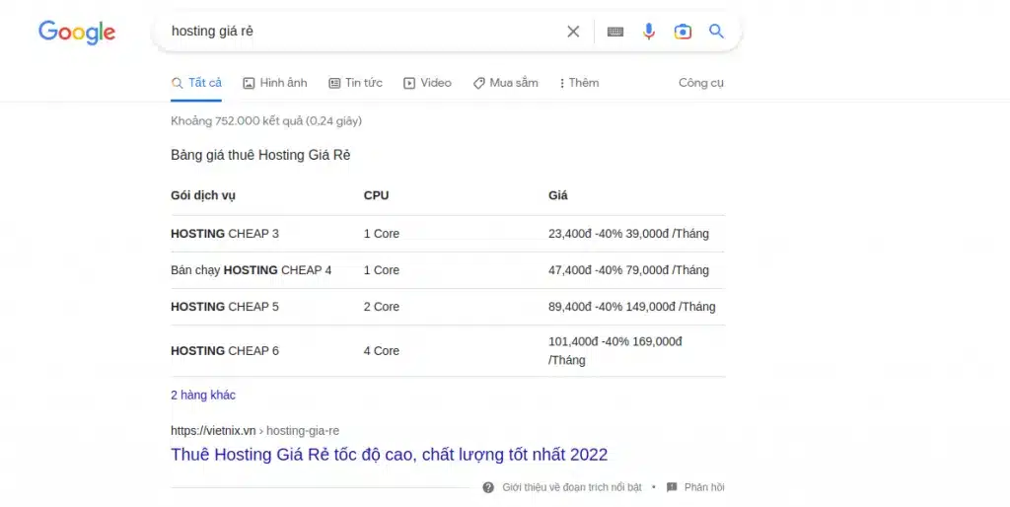Expand table with '2 hàng khác'
The height and width of the screenshot is (507, 1010).
click(203, 396)
